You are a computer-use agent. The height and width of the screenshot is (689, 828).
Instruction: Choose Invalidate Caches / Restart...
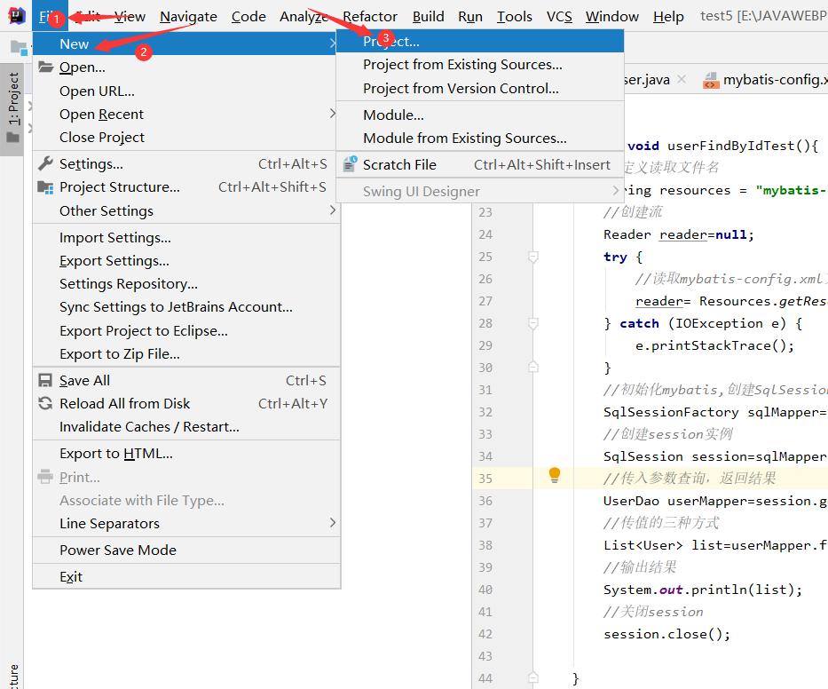(x=186, y=427)
